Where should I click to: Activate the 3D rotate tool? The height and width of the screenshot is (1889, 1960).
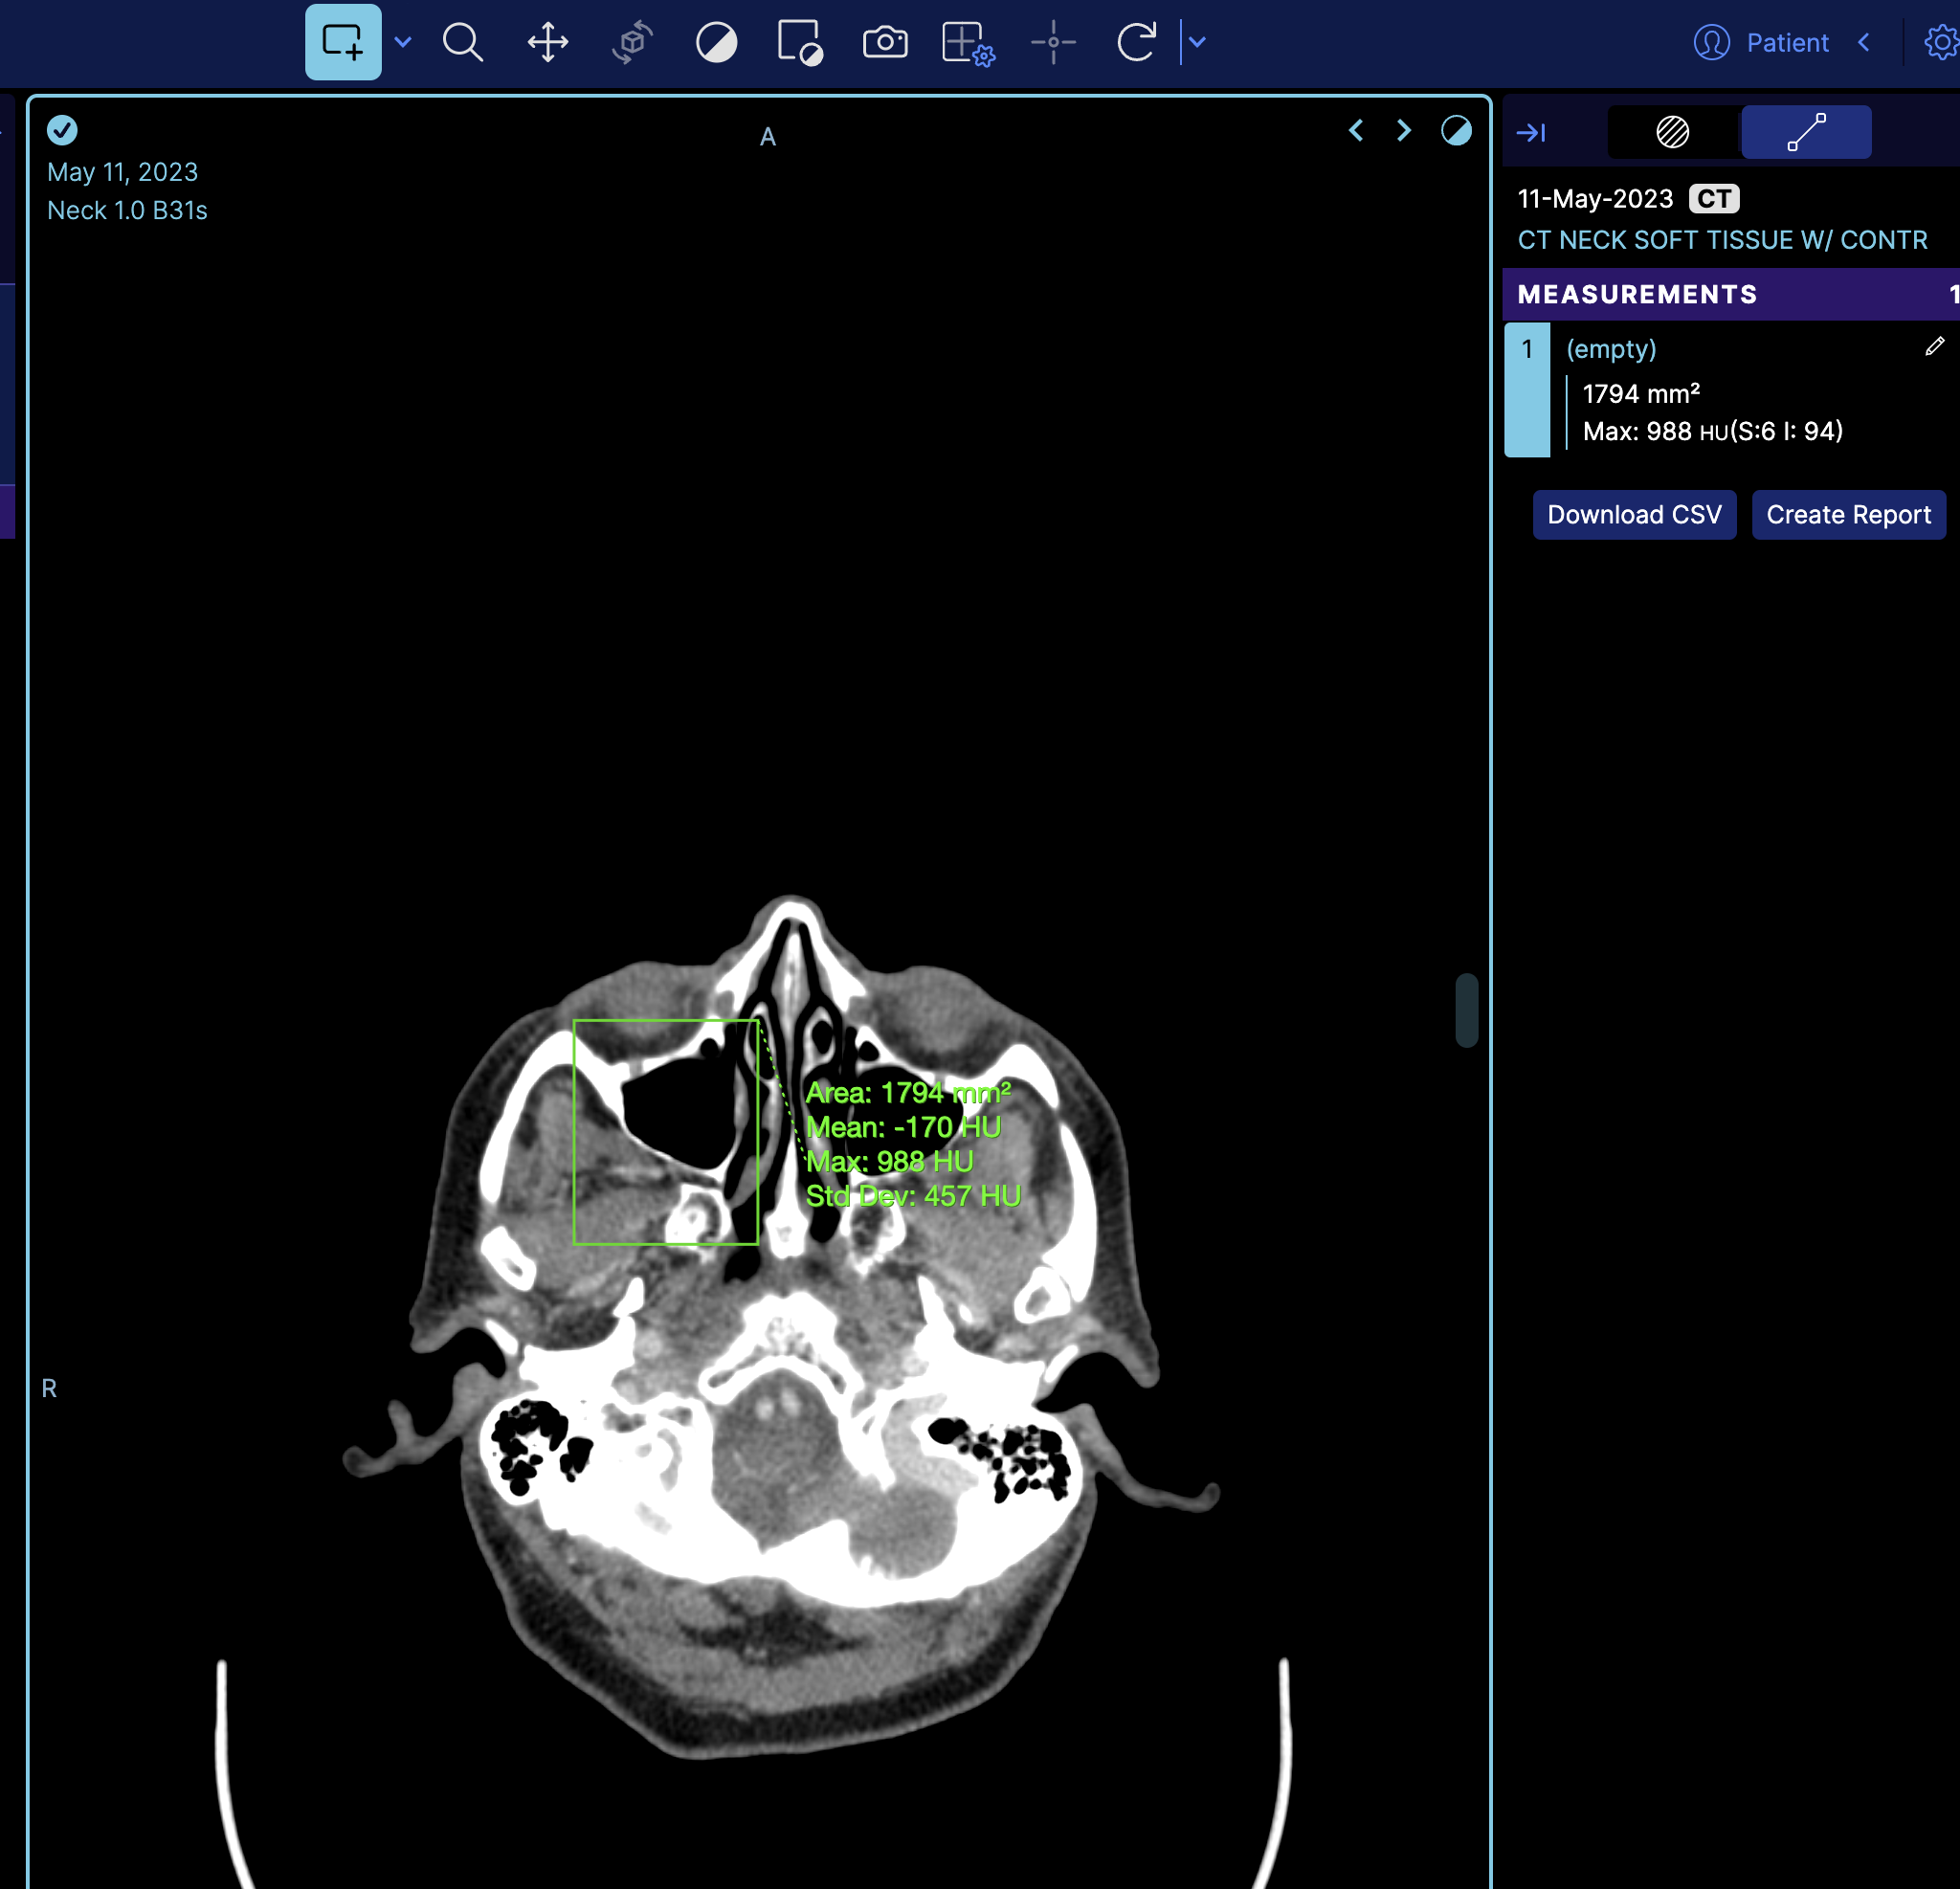tap(632, 42)
